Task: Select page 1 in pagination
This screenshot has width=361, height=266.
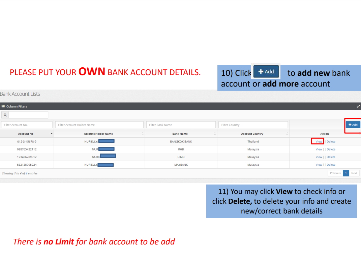Action: (346, 173)
